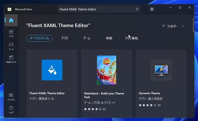
Task: Click the Microsoft Store title text
Action: [24, 9]
